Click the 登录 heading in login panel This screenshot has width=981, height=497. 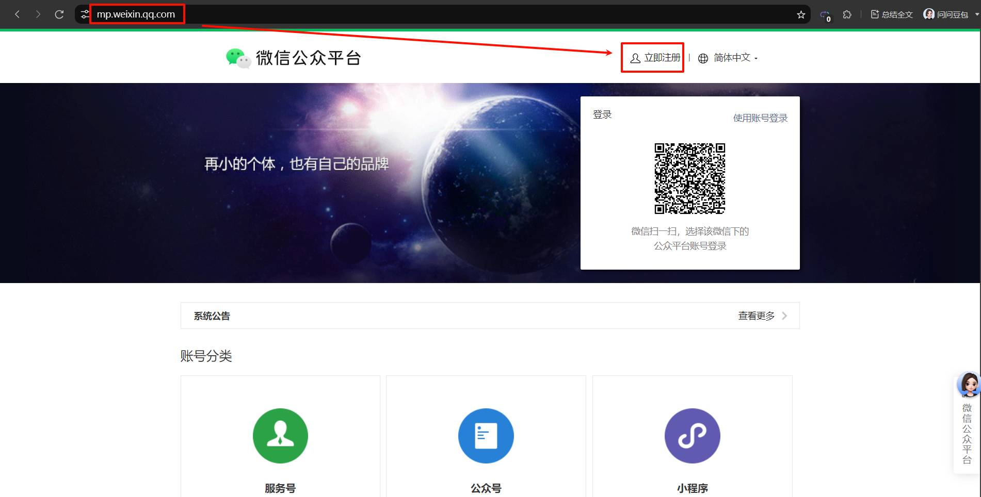click(x=602, y=114)
